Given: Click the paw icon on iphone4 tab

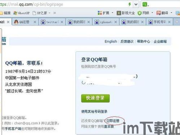Looking at the screenshot, I should (x=97, y=22).
